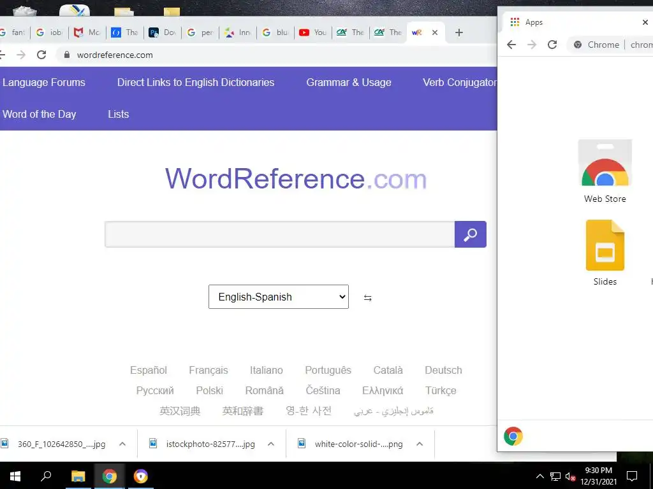The image size is (653, 489).
Task: Switch to the 'Tha' tab
Action: click(125, 32)
